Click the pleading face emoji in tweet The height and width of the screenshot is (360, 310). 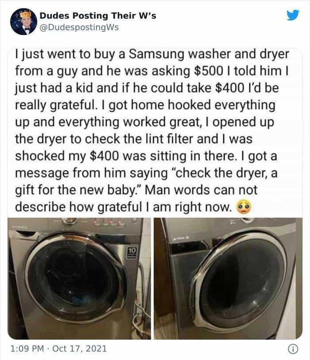244,207
